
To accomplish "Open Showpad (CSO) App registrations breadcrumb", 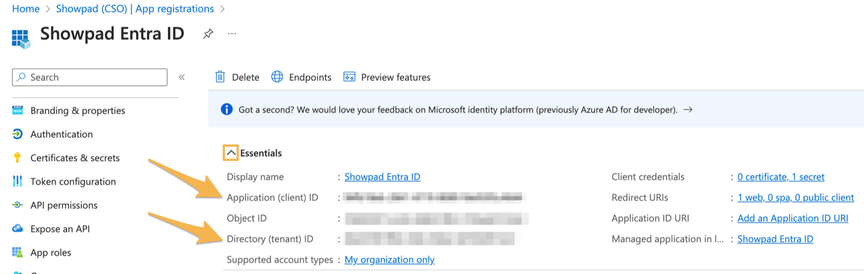I will point(135,9).
